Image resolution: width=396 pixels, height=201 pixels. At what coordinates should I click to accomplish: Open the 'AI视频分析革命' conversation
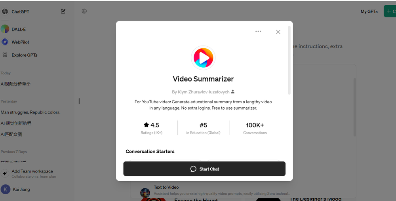pyautogui.click(x=15, y=84)
